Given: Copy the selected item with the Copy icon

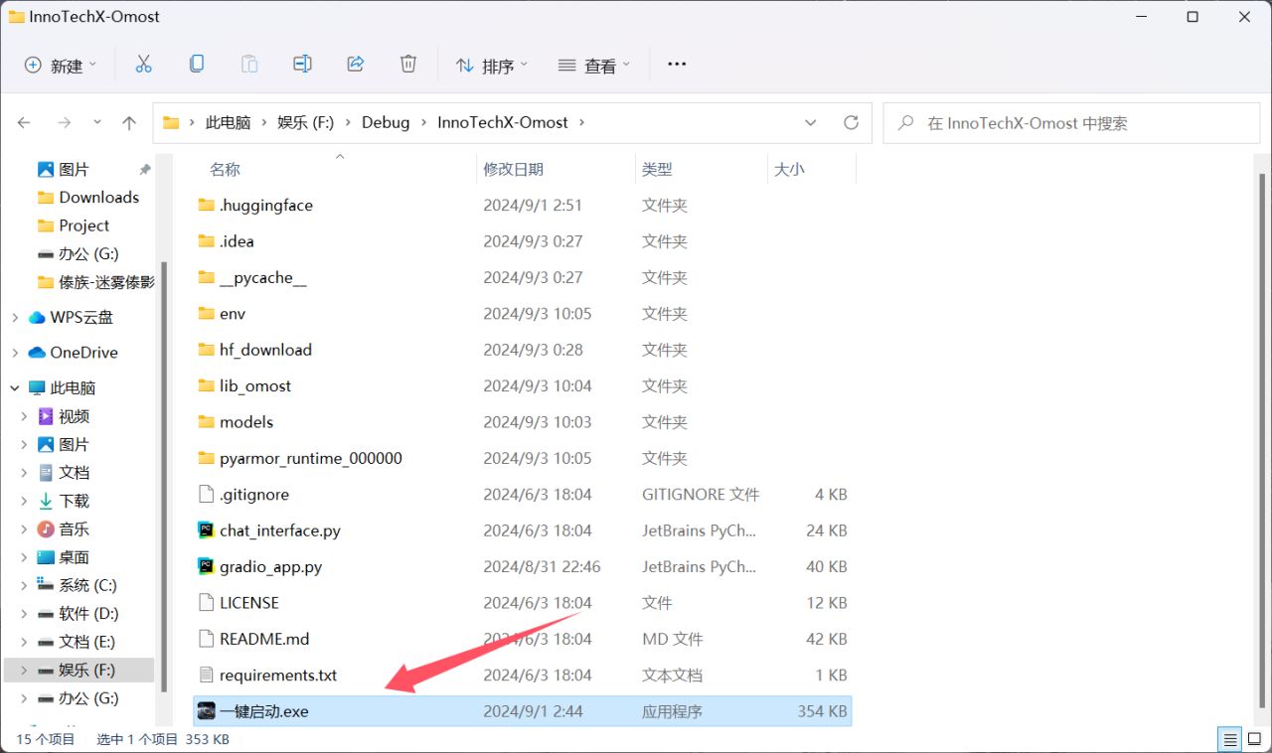Looking at the screenshot, I should click(197, 63).
